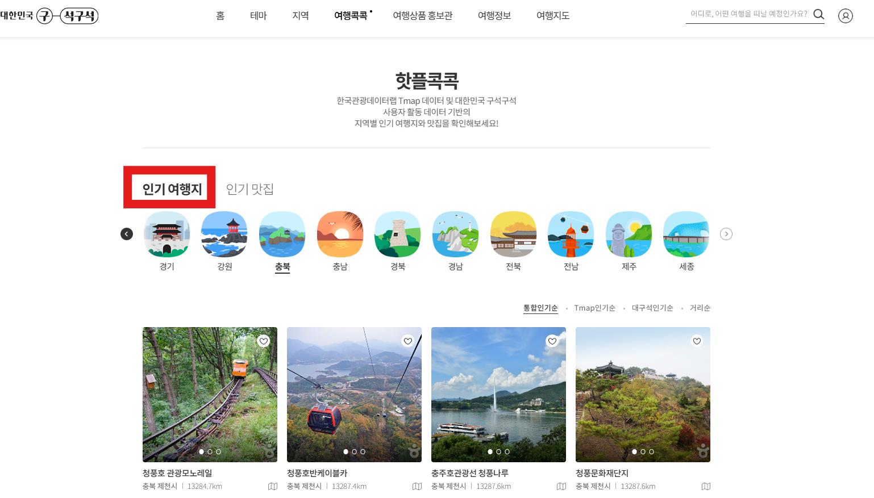The height and width of the screenshot is (498, 874).
Task: Click the search magnifier icon
Action: (x=818, y=14)
